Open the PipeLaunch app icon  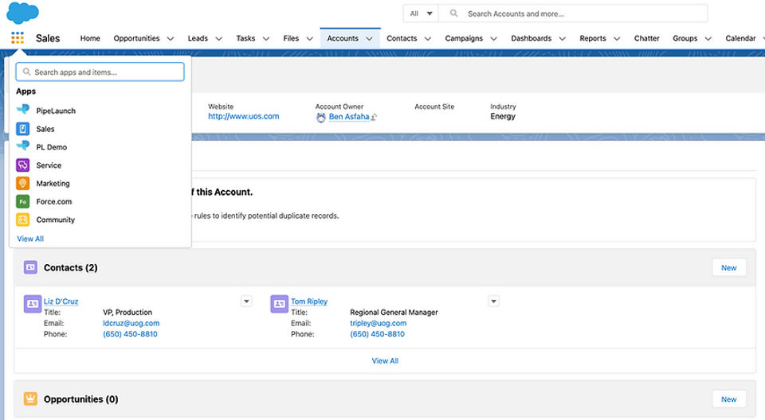pyautogui.click(x=23, y=111)
